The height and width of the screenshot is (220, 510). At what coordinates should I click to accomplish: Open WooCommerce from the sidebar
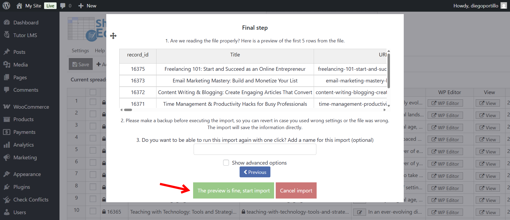[31, 107]
